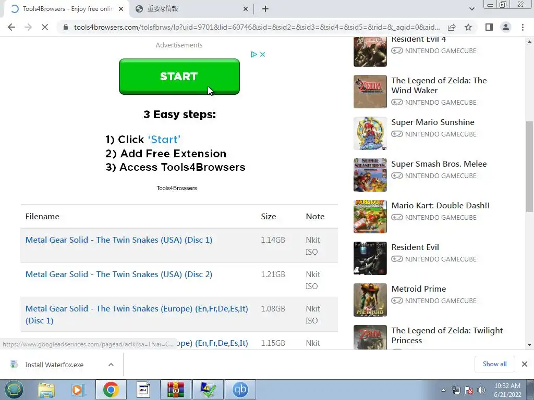Open Windows Explorer from taskbar
Image resolution: width=534 pixels, height=400 pixels.
pos(46,390)
